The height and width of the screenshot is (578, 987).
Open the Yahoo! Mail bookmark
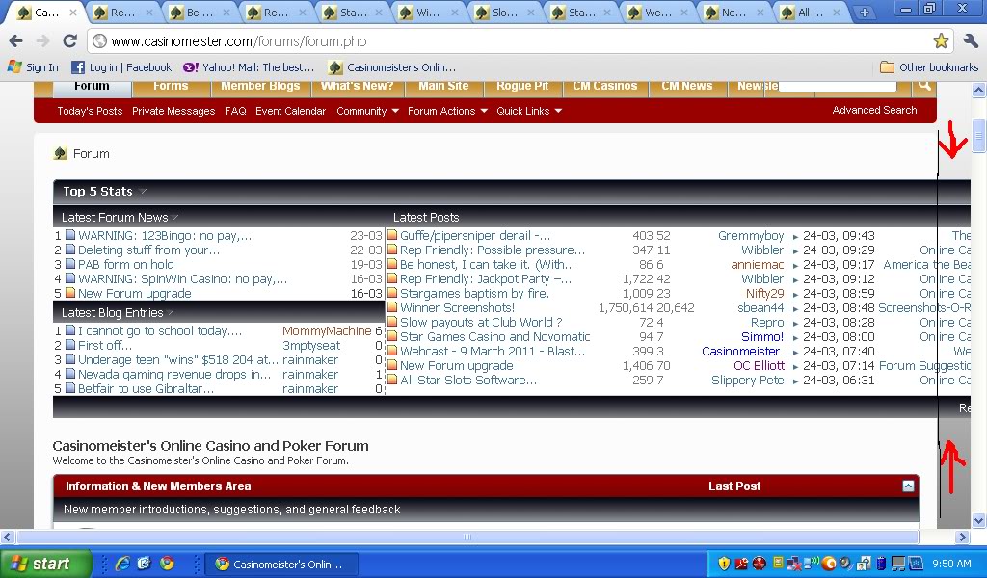[249, 67]
